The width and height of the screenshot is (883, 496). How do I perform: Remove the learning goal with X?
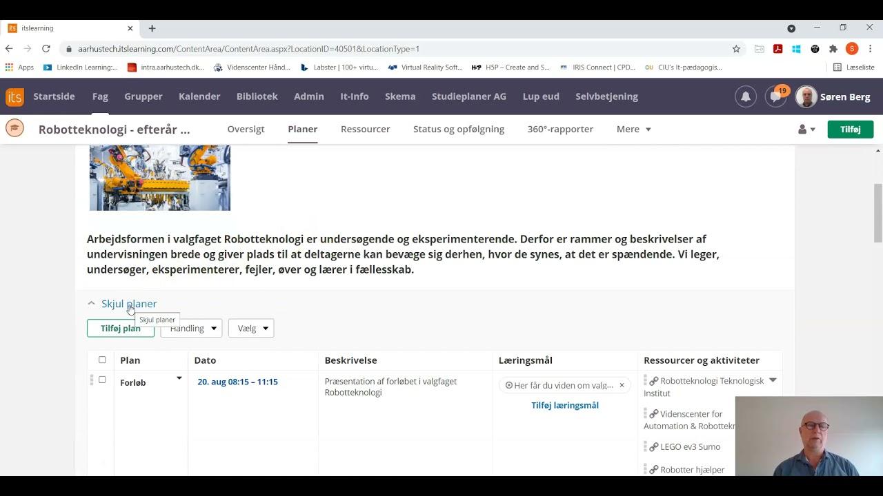[622, 386]
